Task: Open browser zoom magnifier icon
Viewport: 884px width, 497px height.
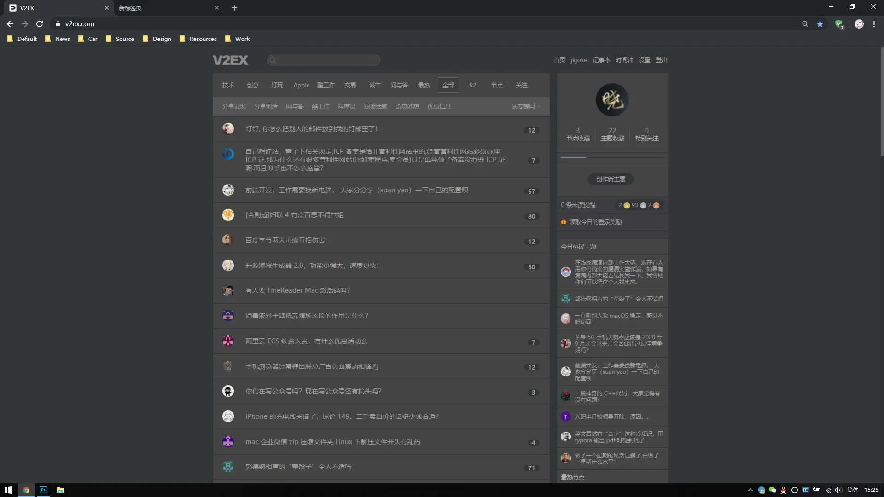Action: point(805,24)
